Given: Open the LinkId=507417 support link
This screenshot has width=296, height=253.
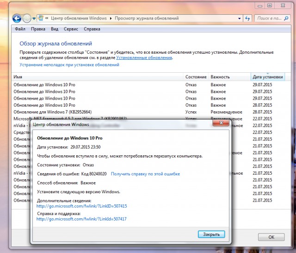Looking at the screenshot, I should click(81, 219).
